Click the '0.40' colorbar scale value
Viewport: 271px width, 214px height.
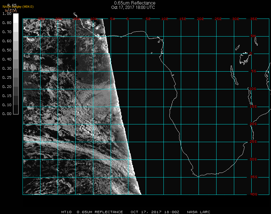[7, 59]
